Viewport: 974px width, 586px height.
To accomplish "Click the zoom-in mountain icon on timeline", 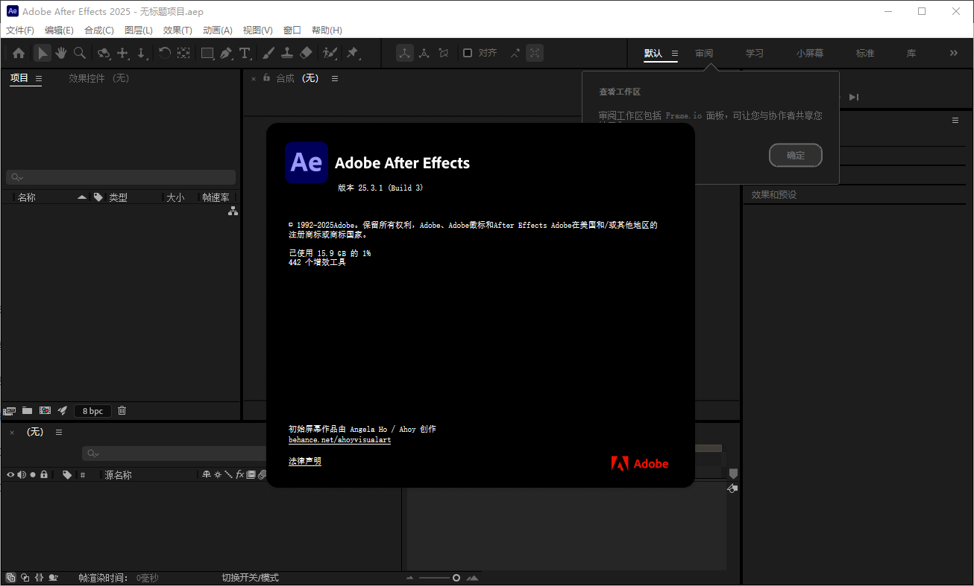I will (472, 578).
